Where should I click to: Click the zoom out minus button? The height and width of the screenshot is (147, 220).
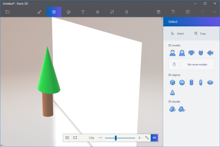(100, 138)
